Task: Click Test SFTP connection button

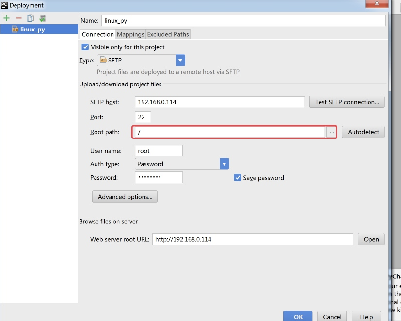Action: coord(347,102)
